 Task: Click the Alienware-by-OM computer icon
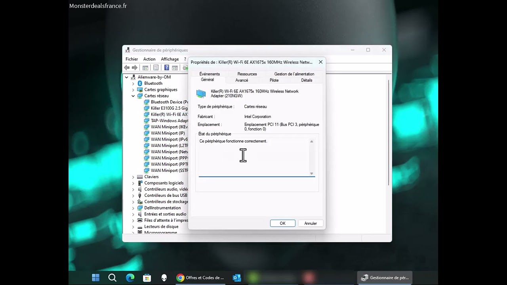pos(133,77)
